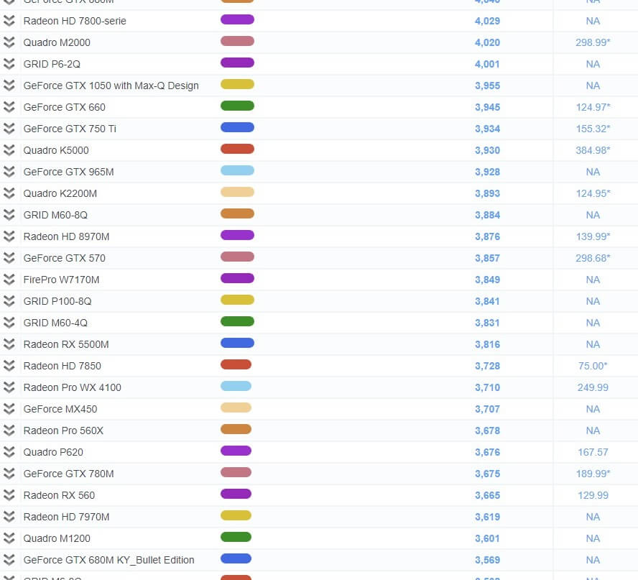638x580 pixels.
Task: Click price 75.00* for Radeon HD 7850
Action: coord(593,366)
